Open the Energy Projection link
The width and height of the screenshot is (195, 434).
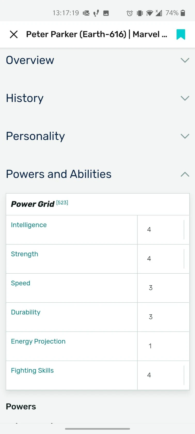click(38, 341)
